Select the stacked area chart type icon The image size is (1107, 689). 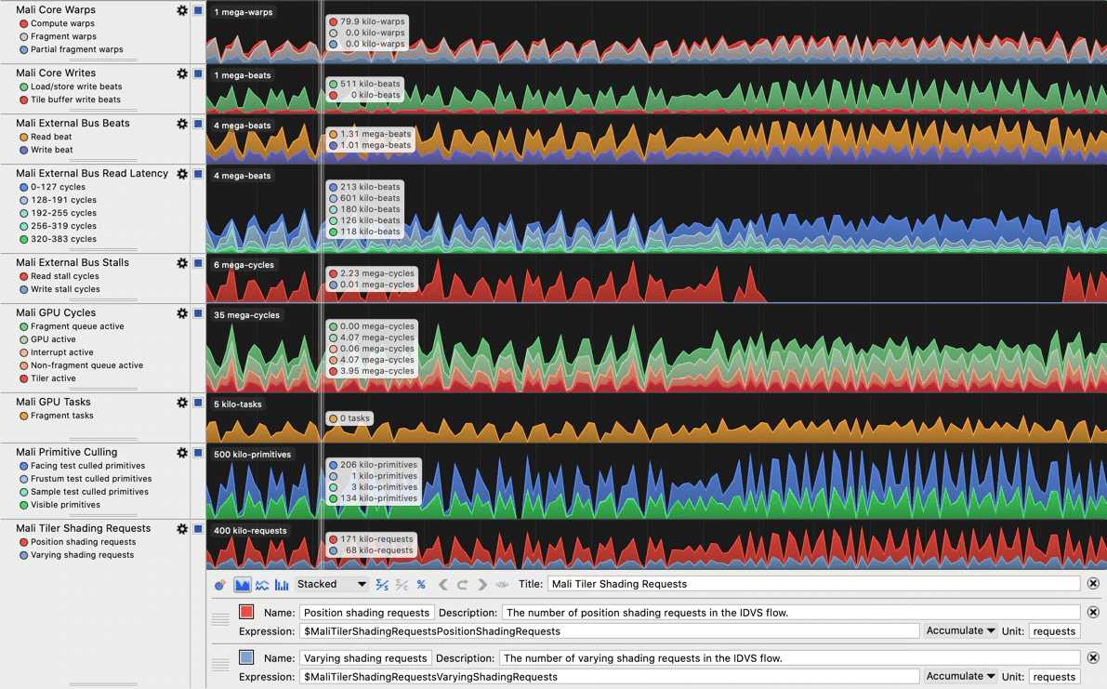point(244,584)
